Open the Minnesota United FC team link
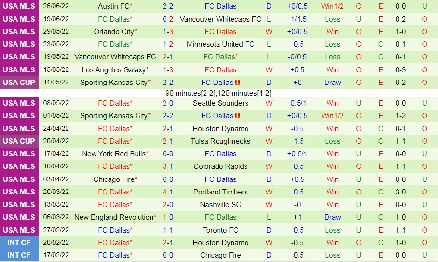This screenshot has height=262, width=438. click(220, 44)
